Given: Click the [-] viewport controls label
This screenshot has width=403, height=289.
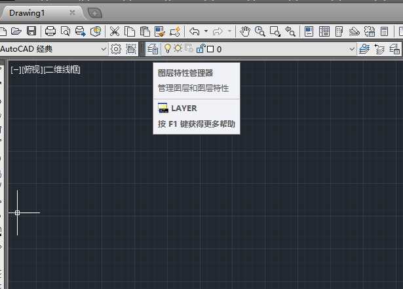Looking at the screenshot, I should tap(16, 70).
